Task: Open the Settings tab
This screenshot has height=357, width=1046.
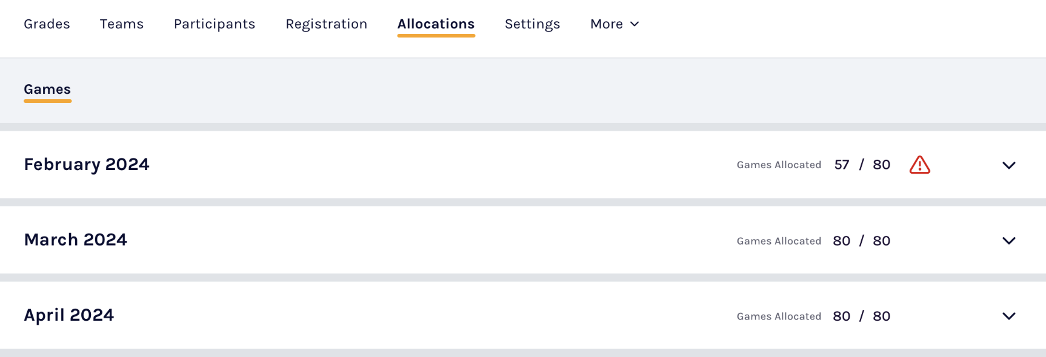Action: pyautogui.click(x=532, y=24)
